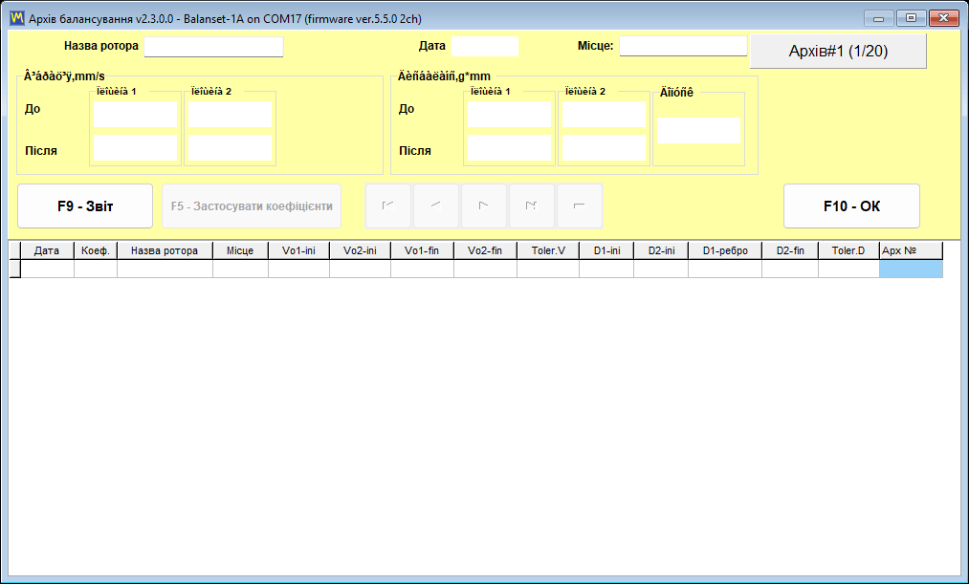Screen dimensions: 969x584
Task: Focus the Місце input field
Action: (x=684, y=46)
